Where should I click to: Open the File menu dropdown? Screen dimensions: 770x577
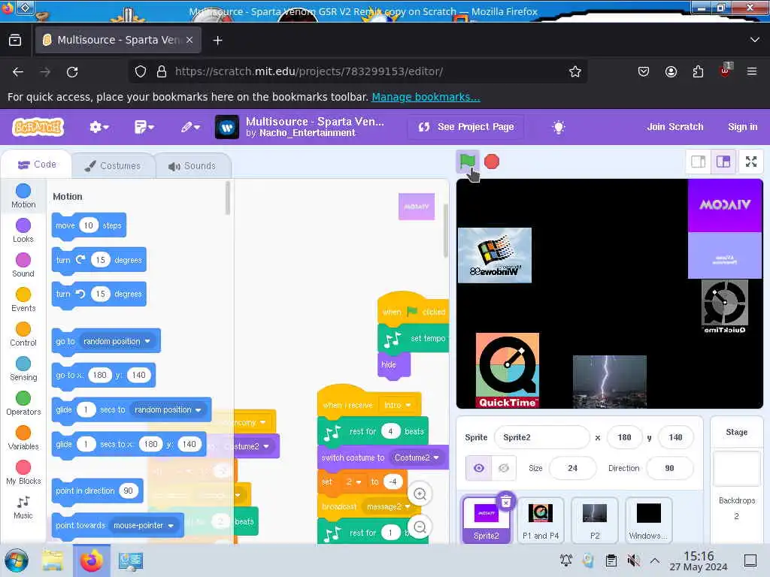pos(144,127)
